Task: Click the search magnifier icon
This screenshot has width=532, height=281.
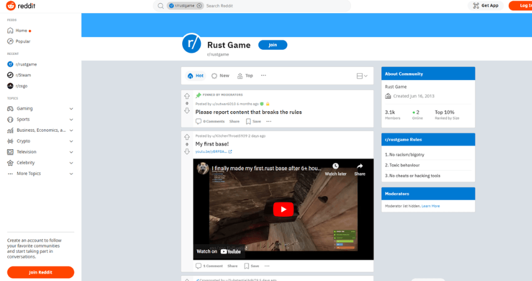Action: 161,6
